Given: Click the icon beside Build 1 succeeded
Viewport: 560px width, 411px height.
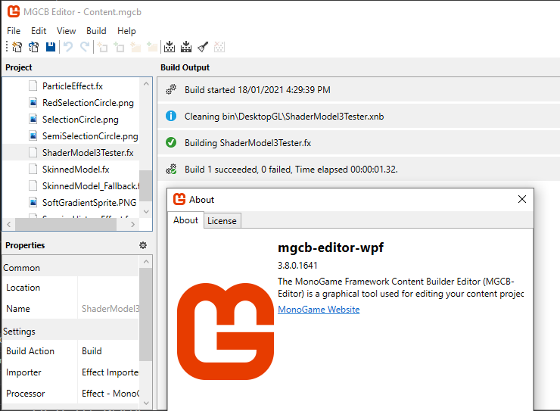Looking at the screenshot, I should [x=171, y=169].
